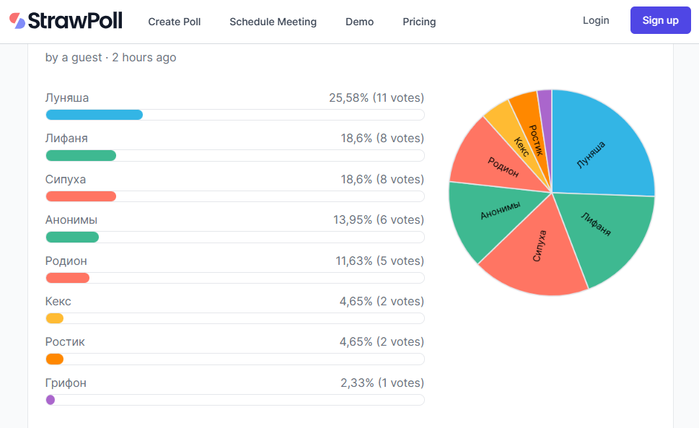Click the Грифон purple result bar
This screenshot has width=699, height=428.
pos(50,400)
